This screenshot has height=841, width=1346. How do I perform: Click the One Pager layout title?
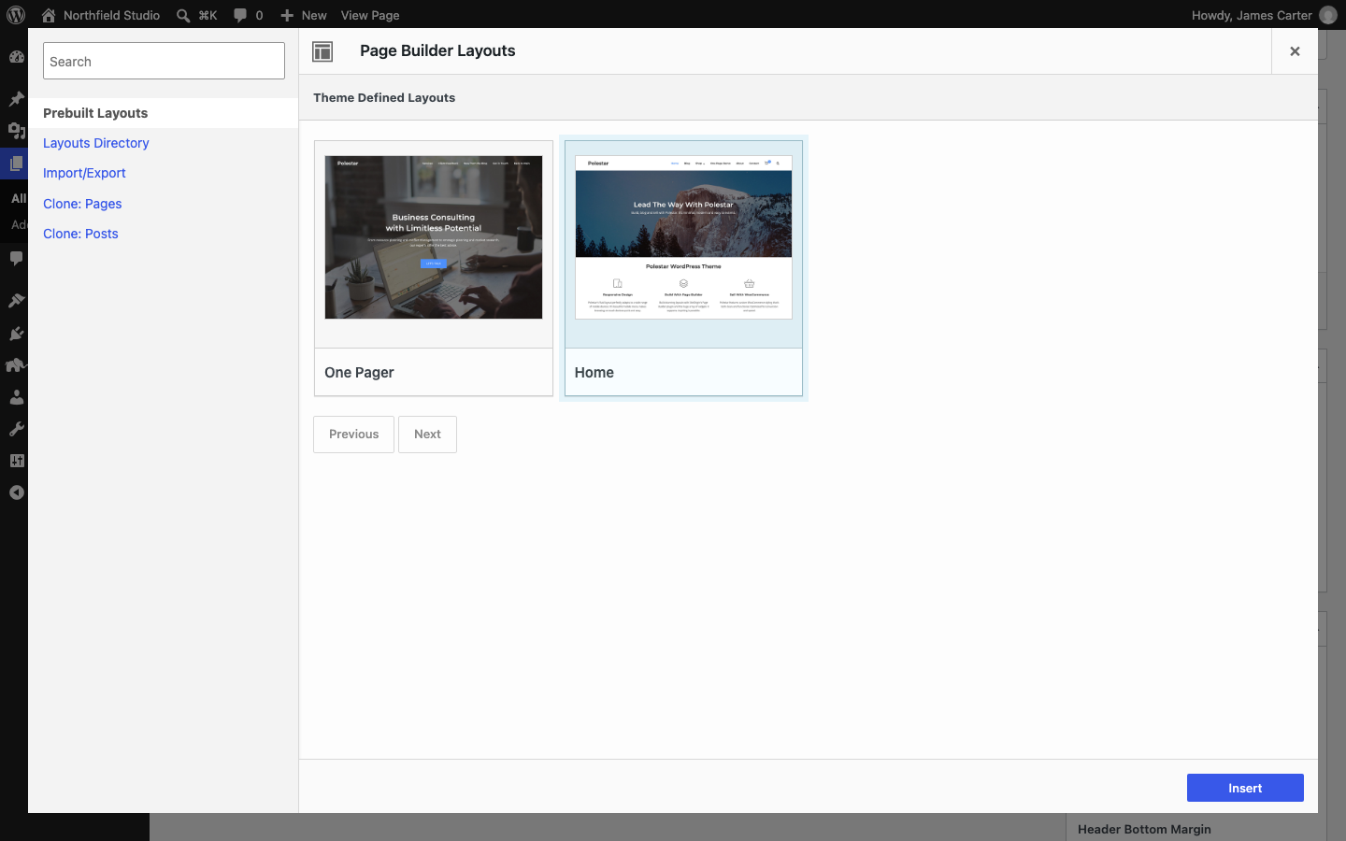(359, 372)
